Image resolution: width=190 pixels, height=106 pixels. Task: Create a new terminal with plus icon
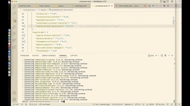[x=156, y=56]
